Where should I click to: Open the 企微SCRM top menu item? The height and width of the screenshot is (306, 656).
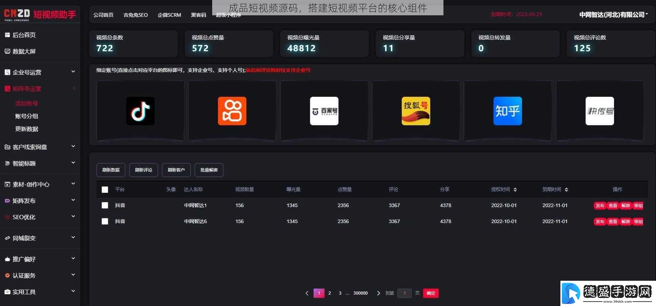(169, 15)
